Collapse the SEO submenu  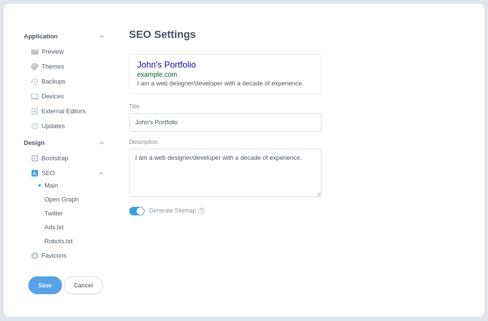point(101,173)
